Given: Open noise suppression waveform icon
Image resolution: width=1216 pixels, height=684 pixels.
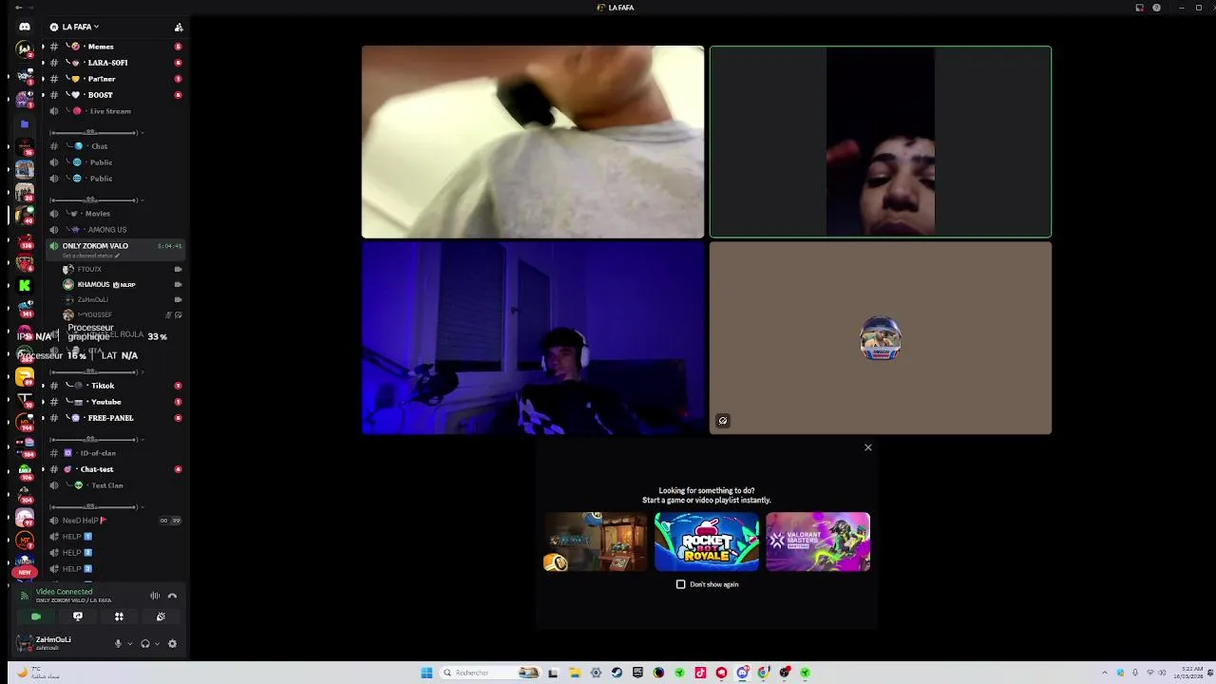Looking at the screenshot, I should point(155,596).
